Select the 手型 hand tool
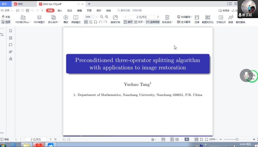This screenshot has width=258, height=147. 6,17
